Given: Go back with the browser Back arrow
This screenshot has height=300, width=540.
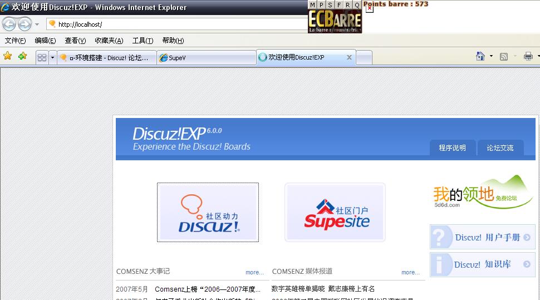Looking at the screenshot, I should coord(9,24).
